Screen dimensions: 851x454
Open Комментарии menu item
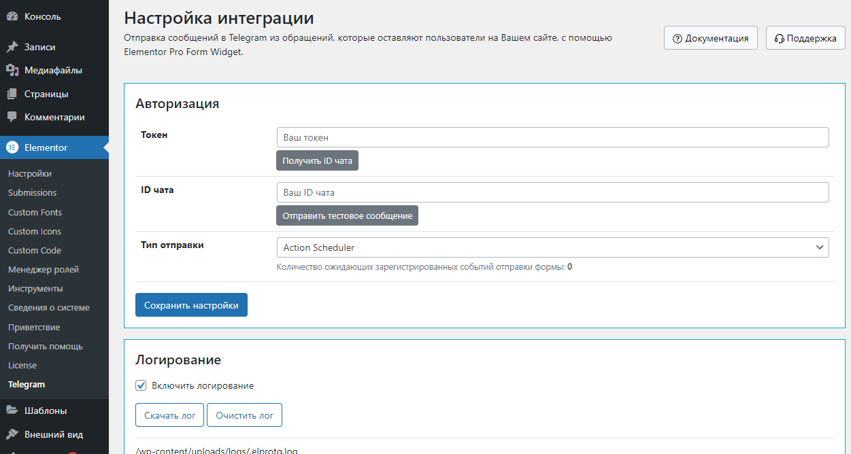(x=54, y=117)
